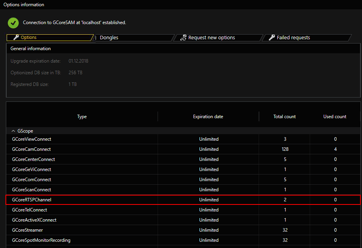
Task: Select the GCoreGeViConnect row
Action: (x=183, y=169)
